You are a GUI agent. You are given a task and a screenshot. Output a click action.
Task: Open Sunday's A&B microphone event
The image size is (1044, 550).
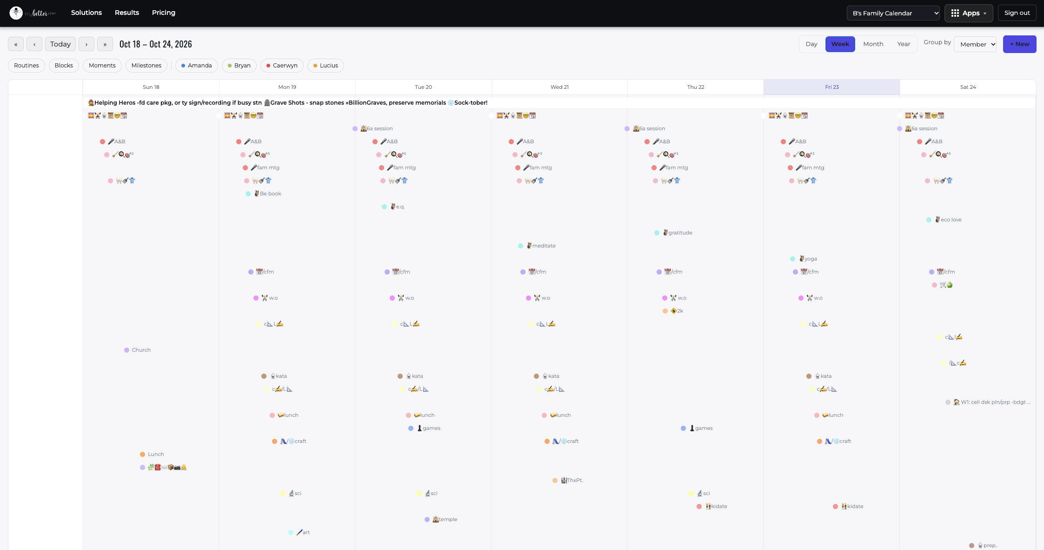pos(113,141)
